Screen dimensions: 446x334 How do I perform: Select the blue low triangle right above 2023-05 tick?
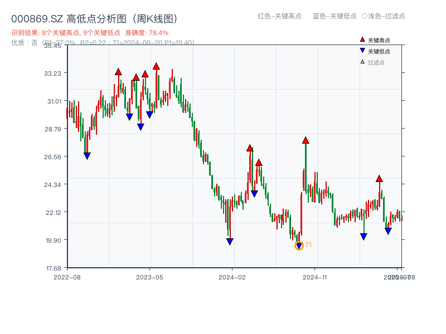[x=149, y=115]
